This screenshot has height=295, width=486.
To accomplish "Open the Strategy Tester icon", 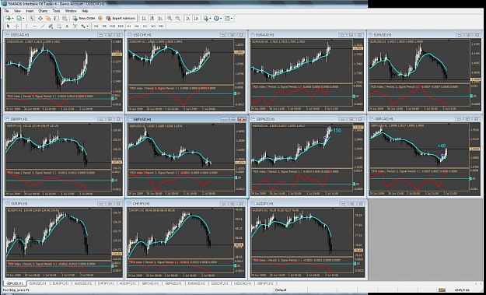I will click(x=65, y=19).
